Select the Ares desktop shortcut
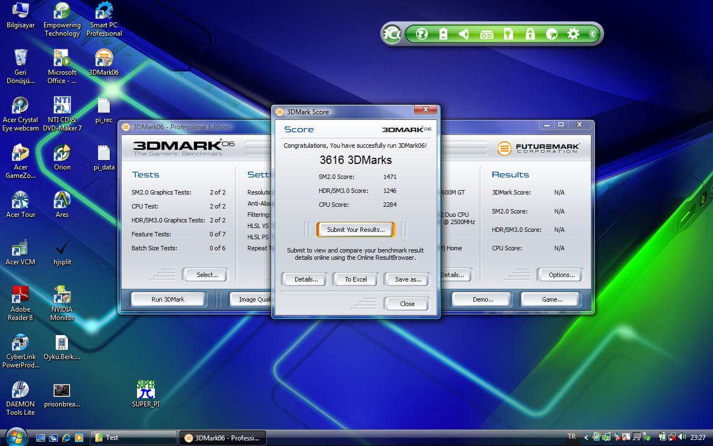Screen dimensions: 713x446 [x=62, y=205]
